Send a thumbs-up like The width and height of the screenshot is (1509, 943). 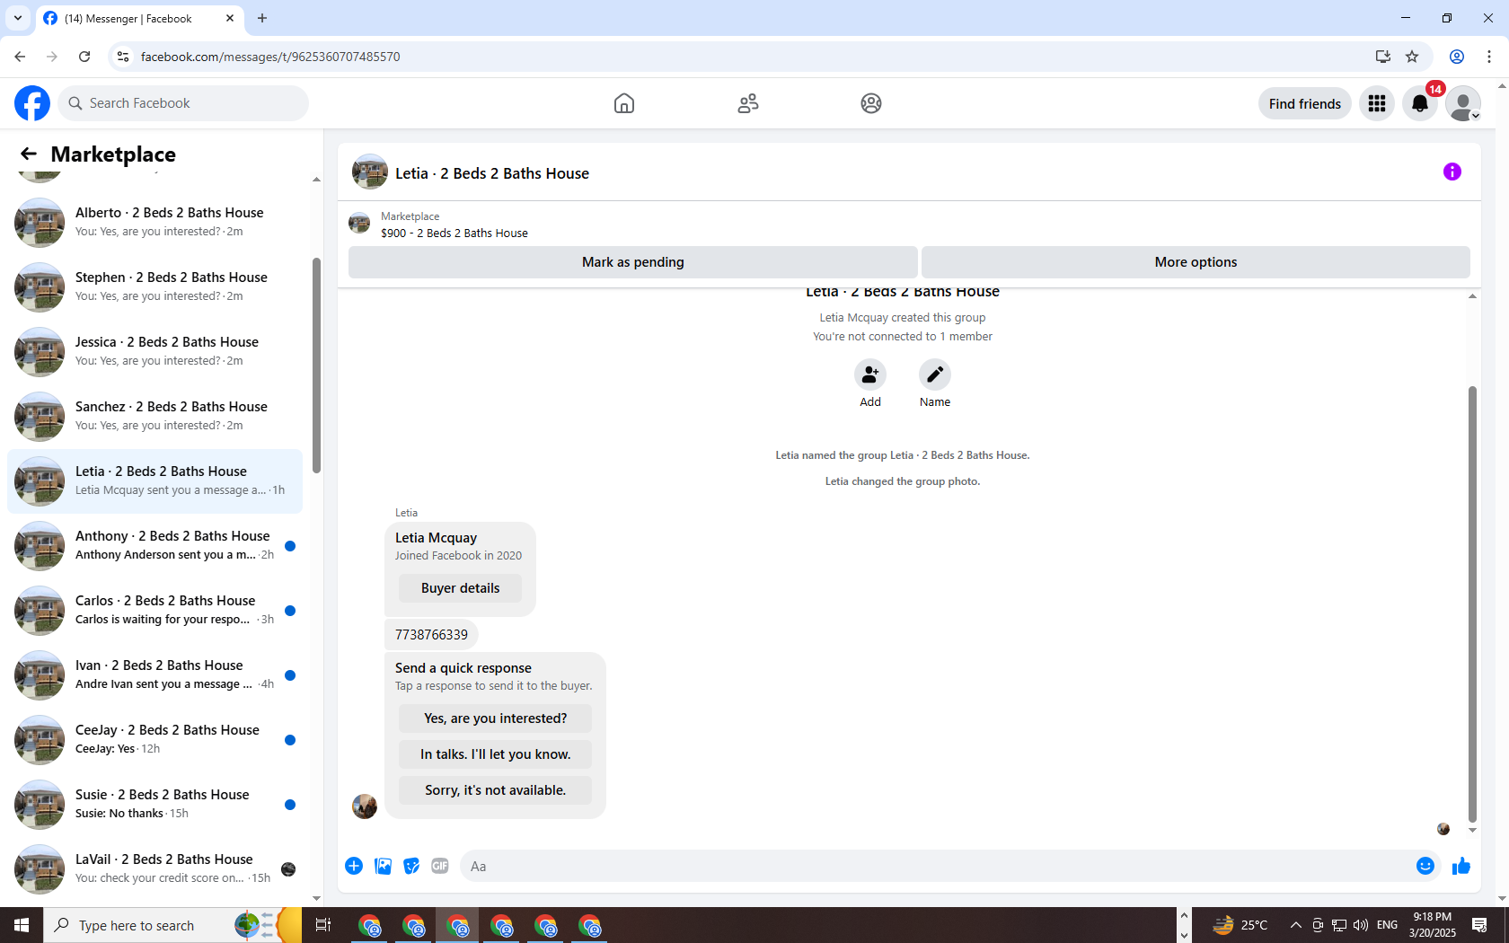pyautogui.click(x=1461, y=866)
